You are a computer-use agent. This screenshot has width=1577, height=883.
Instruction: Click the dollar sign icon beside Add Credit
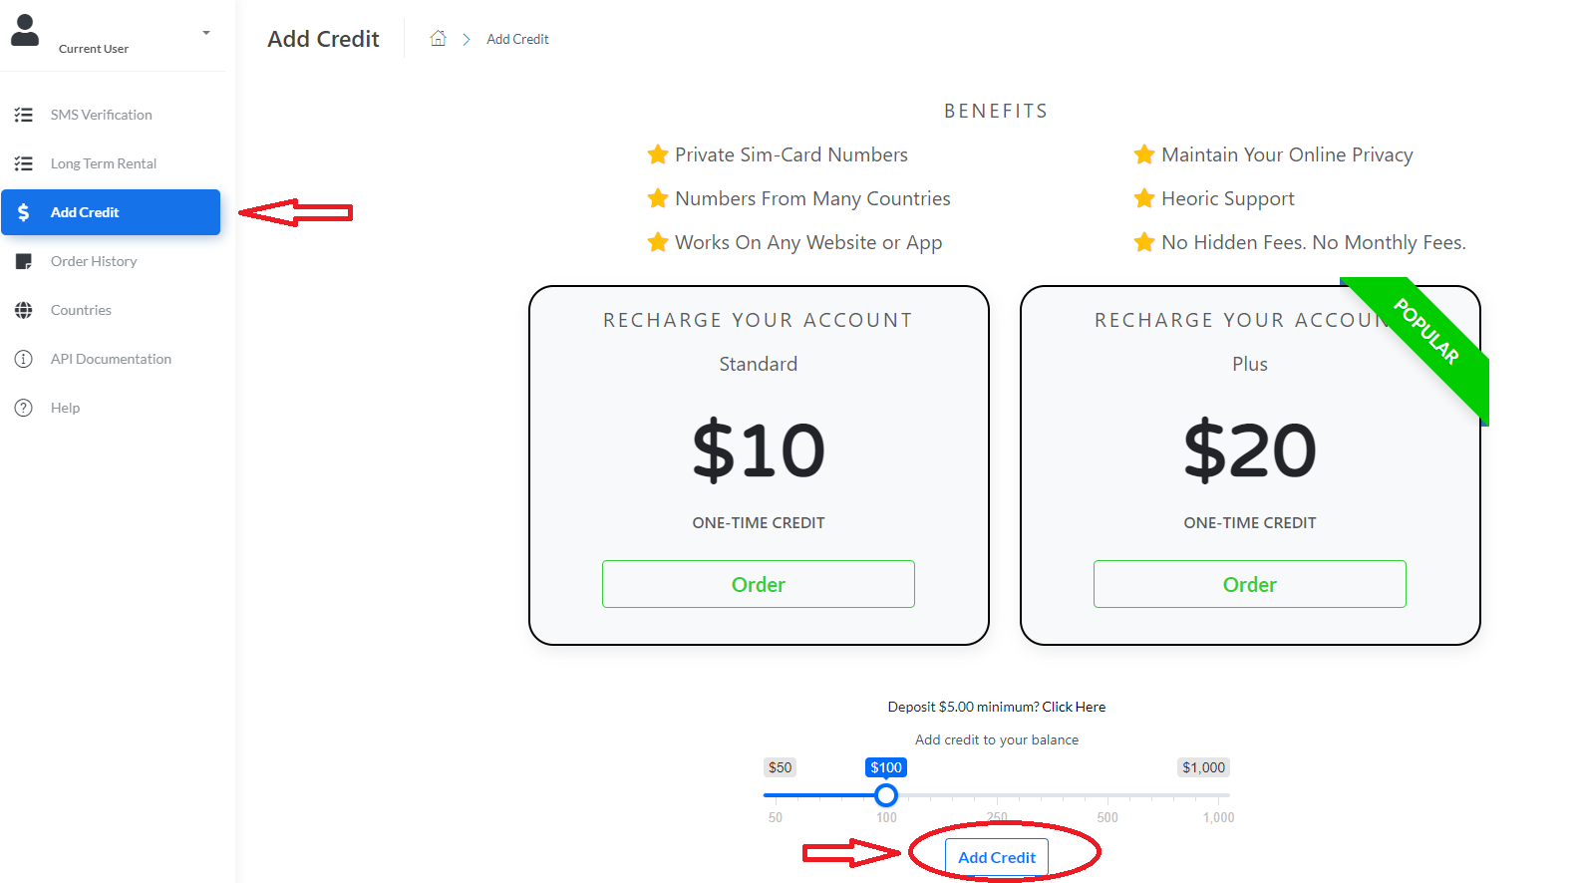[x=23, y=212]
